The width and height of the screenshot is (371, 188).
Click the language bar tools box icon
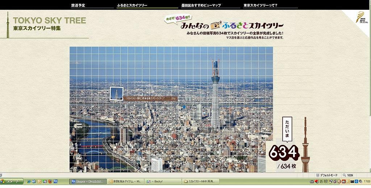coord(335,181)
